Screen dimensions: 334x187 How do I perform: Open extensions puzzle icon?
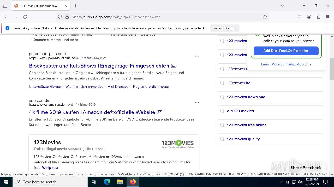click(x=318, y=17)
